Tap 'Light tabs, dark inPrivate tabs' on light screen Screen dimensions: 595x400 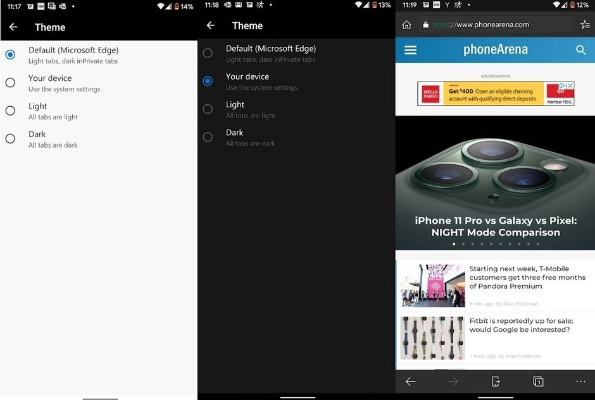click(x=73, y=61)
